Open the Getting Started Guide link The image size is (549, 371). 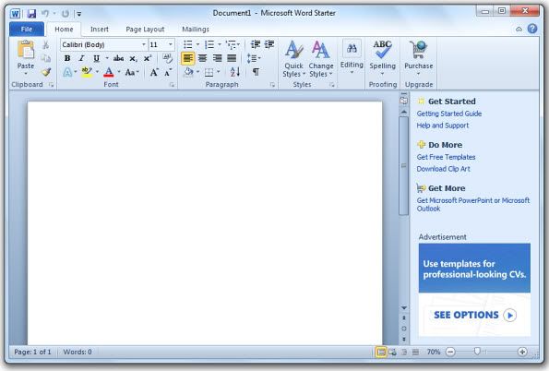448,114
